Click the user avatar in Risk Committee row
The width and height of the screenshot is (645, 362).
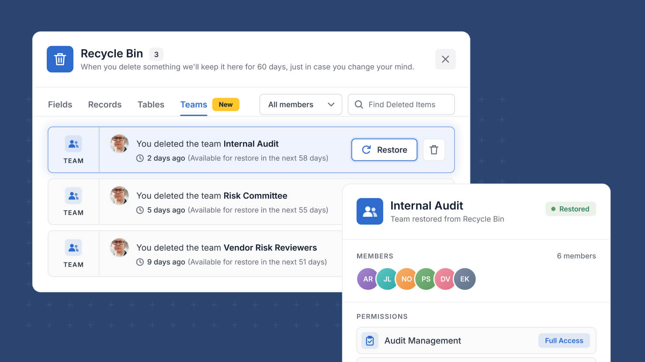coord(119,195)
